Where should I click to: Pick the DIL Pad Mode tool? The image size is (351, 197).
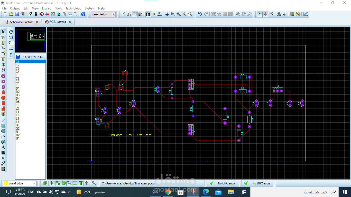[3, 87]
